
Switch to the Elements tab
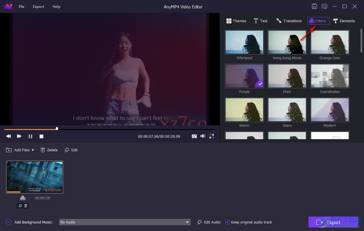[344, 21]
